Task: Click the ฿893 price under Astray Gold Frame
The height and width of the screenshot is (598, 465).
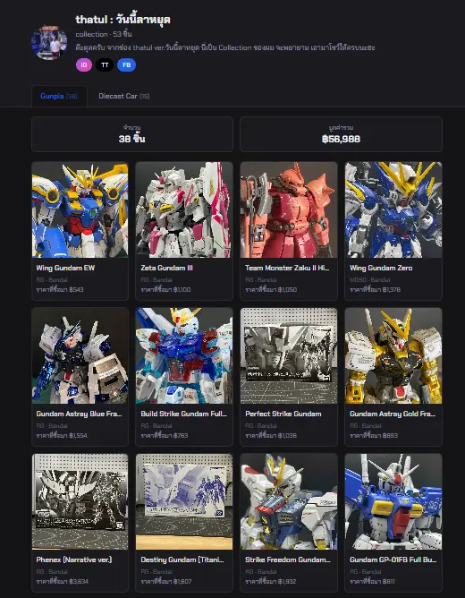Action: click(390, 436)
